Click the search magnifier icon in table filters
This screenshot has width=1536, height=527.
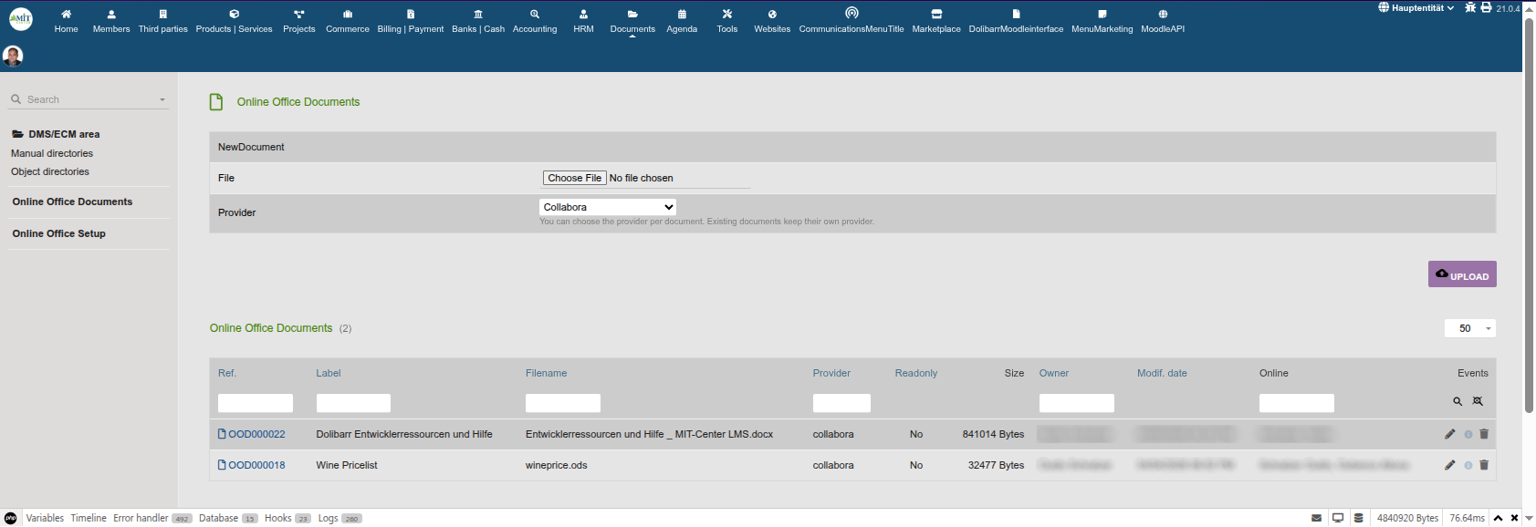coord(1458,401)
